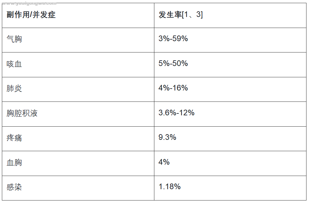This screenshot has width=309, height=203.
Task: Select the 感染 table cell
Action: click(78, 188)
